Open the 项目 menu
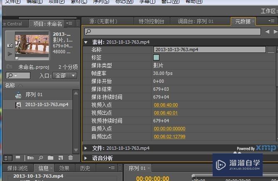Image resolution: width=278 pixels, height=181 pixels. point(57,2)
